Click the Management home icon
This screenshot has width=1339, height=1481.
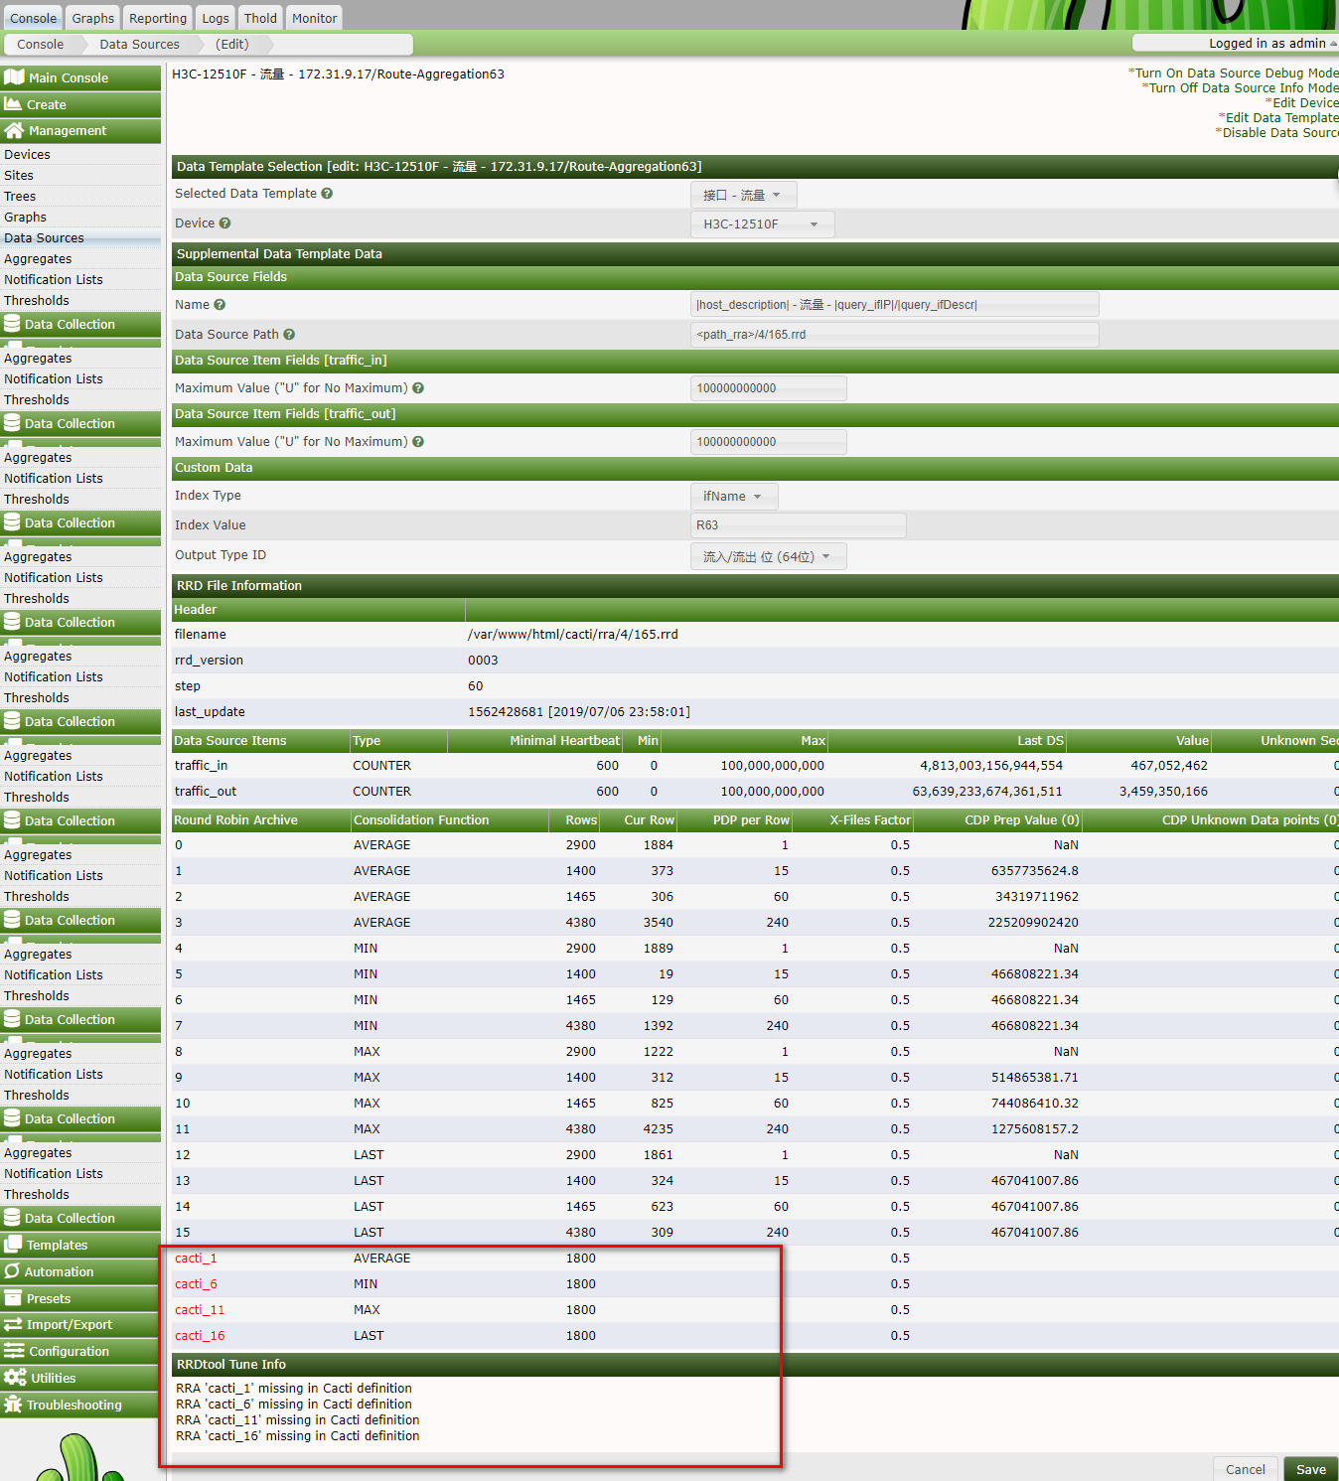[14, 130]
